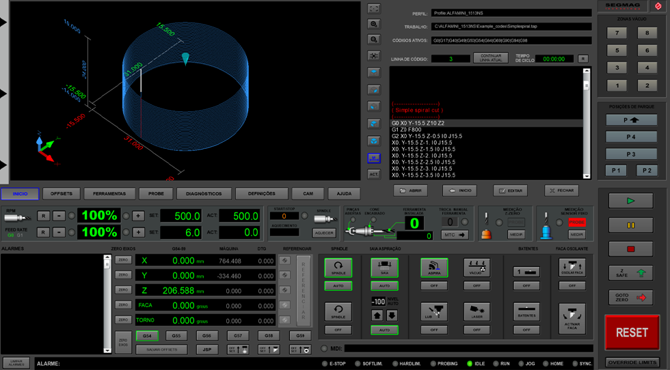670x370 pixels.
Task: Open the DIAGNÓSTICOS tab
Action: 204,194
